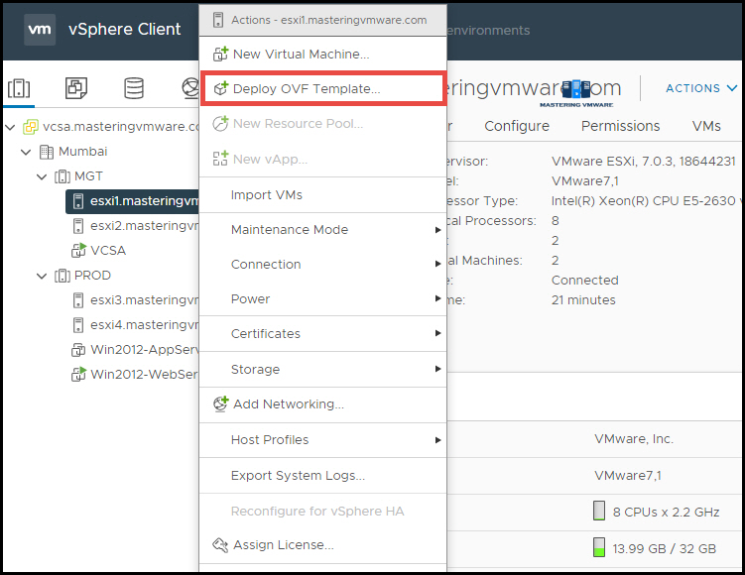Select Assign License menu entry
The image size is (745, 575).
click(322, 545)
